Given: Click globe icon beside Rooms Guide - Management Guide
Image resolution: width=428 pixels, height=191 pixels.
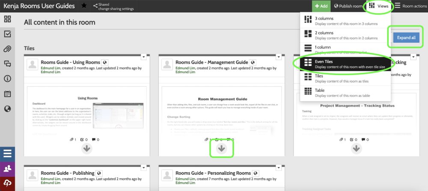Looking at the screenshot, I should click(x=253, y=62).
